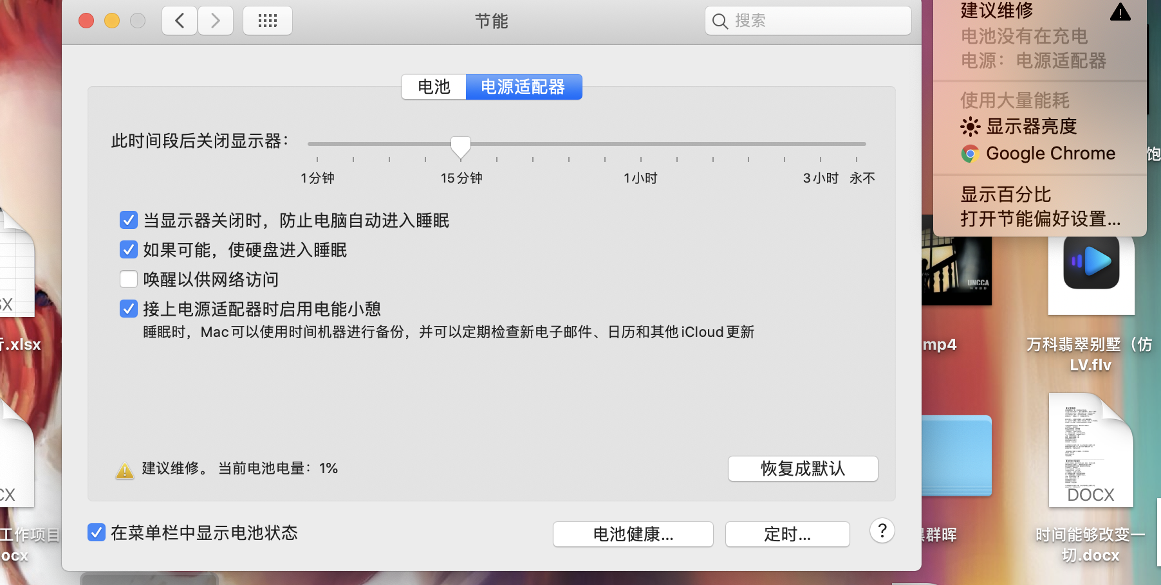
Task: Disable 接上电源适配器时启用电能小憩 checkbox
Action: point(129,309)
